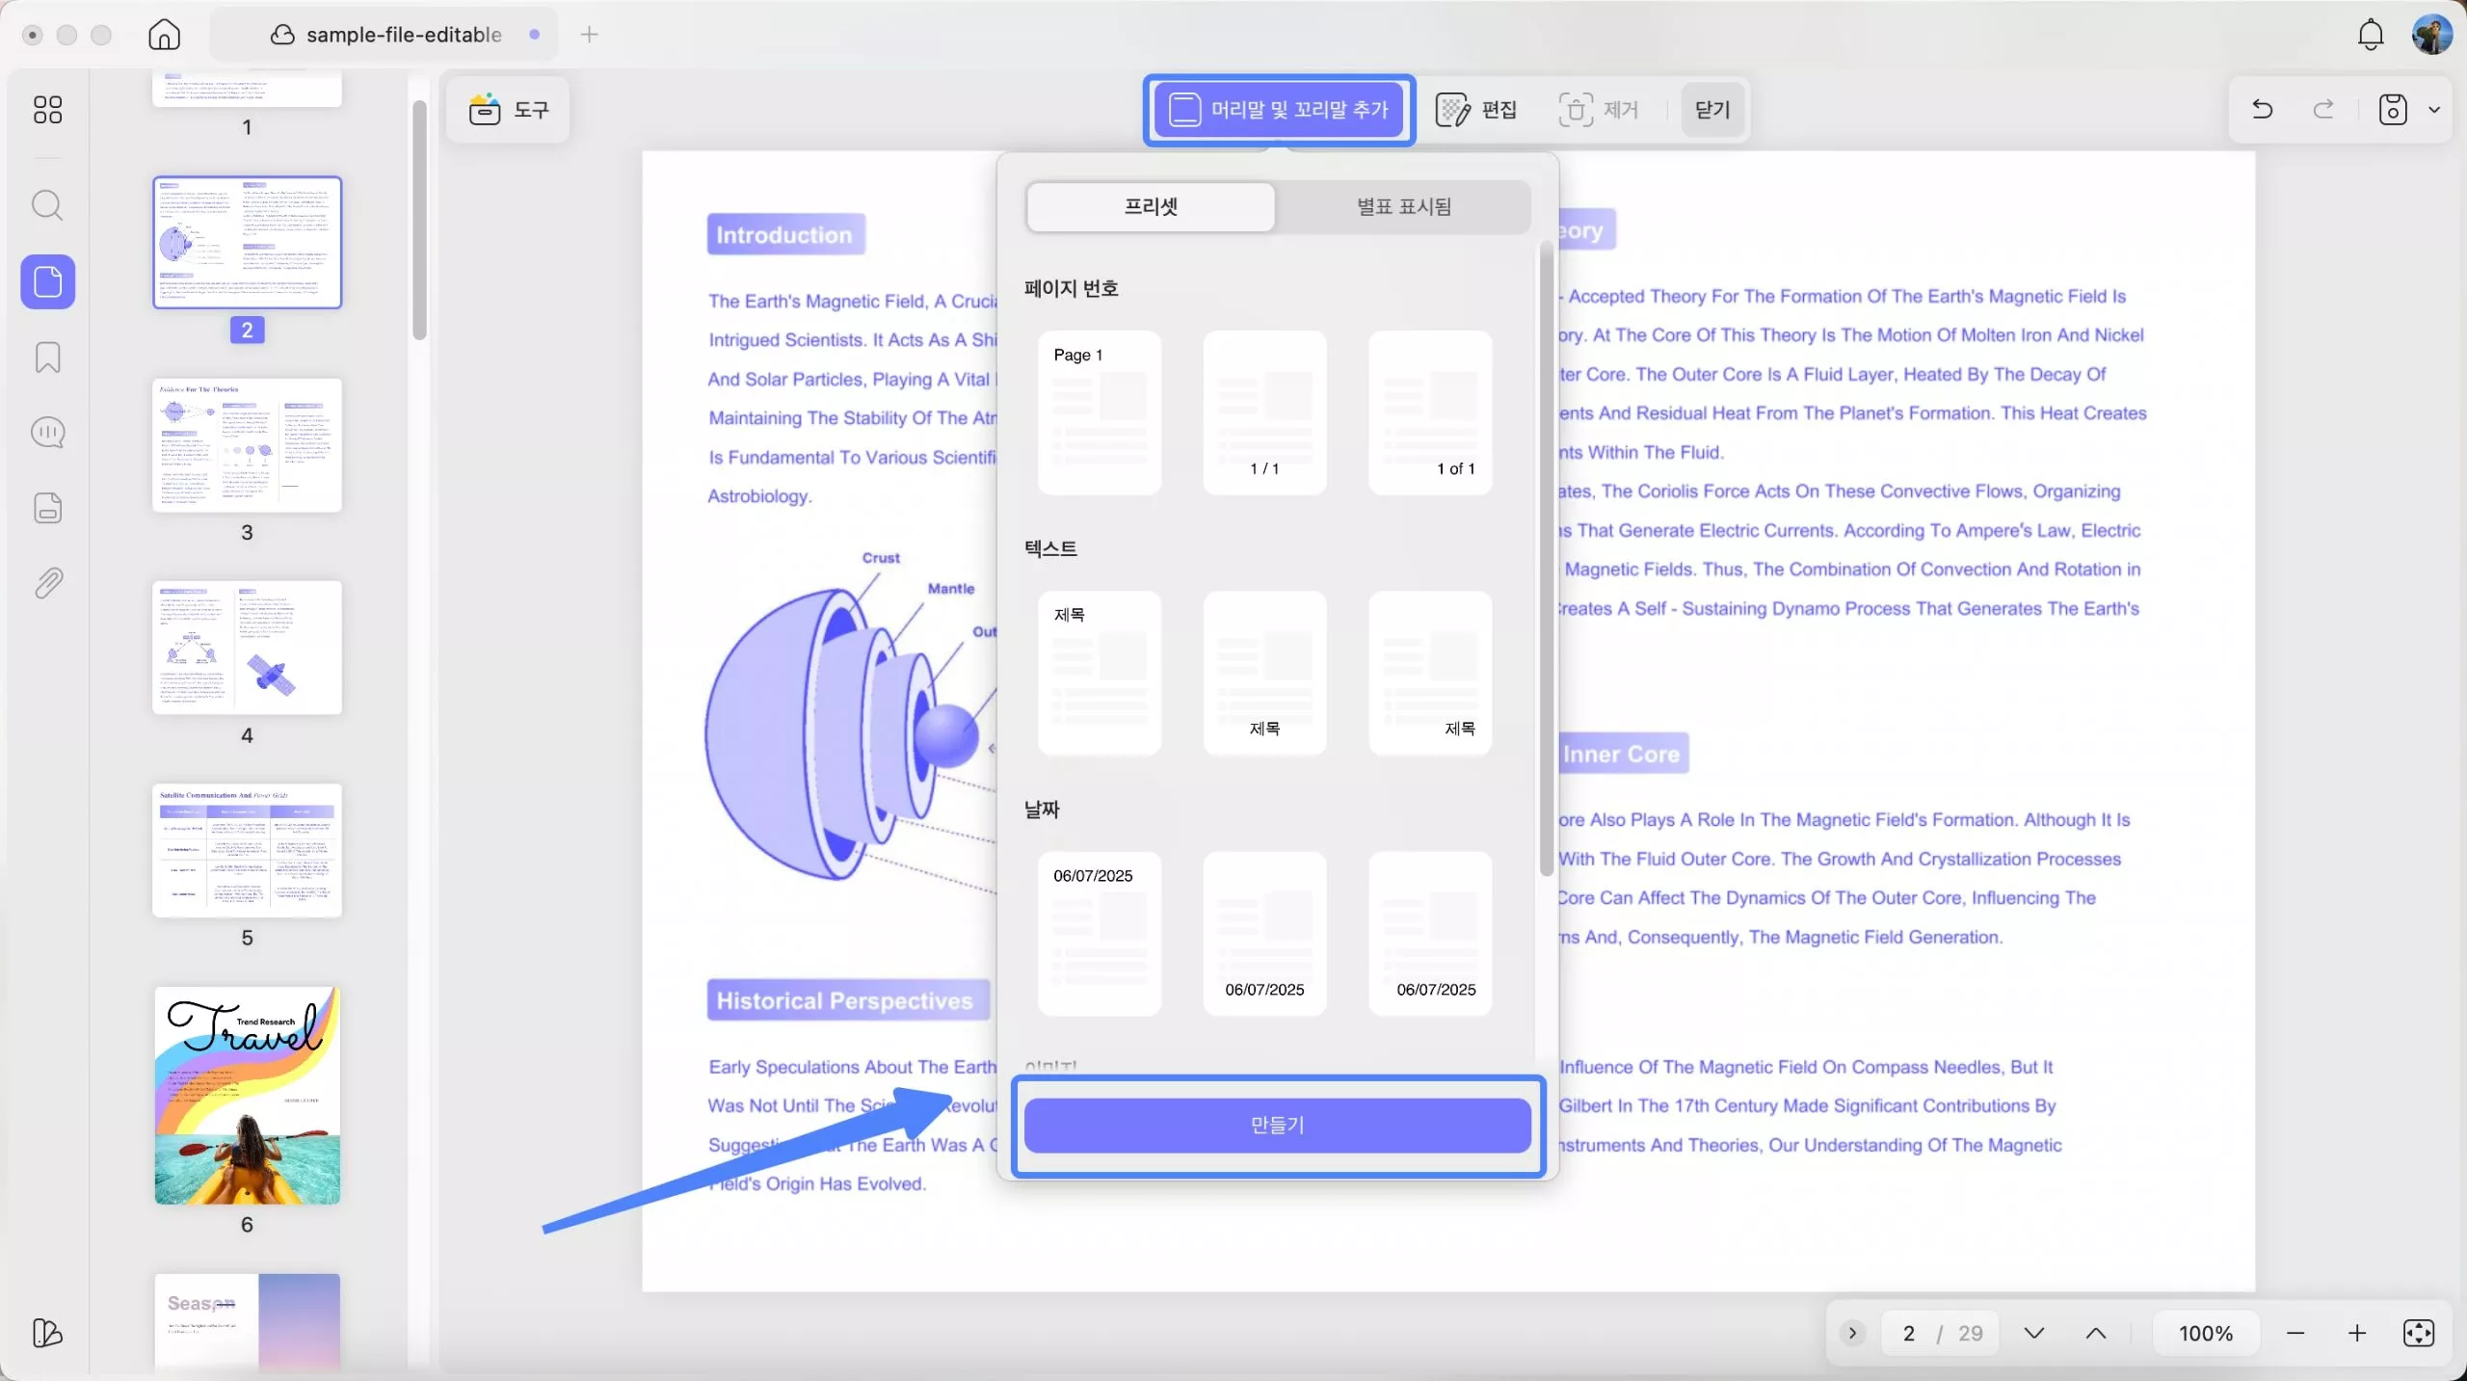Open the home screen icon
2467x1381 pixels.
click(x=165, y=35)
